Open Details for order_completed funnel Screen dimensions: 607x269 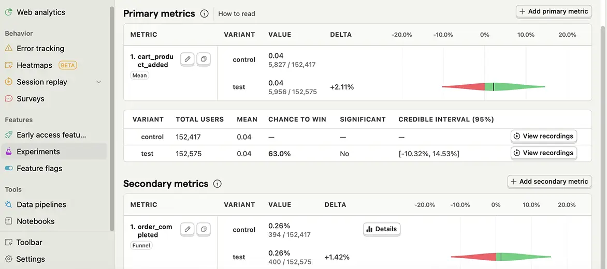pyautogui.click(x=381, y=229)
